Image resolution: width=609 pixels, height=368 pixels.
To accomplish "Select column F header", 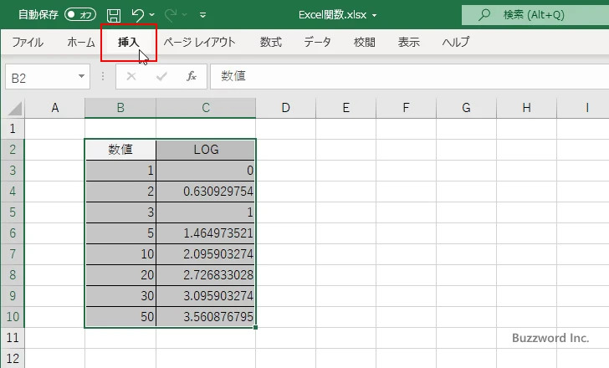I will (406, 108).
